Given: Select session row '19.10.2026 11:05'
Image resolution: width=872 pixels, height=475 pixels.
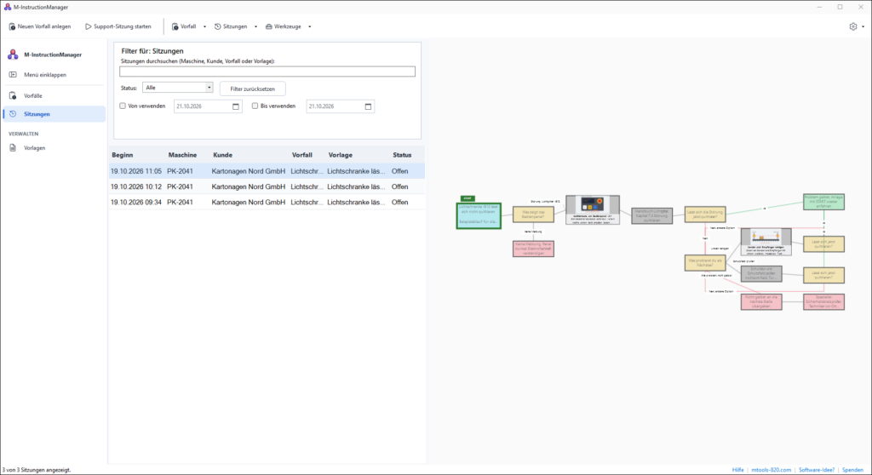Looking at the screenshot, I should 267,171.
